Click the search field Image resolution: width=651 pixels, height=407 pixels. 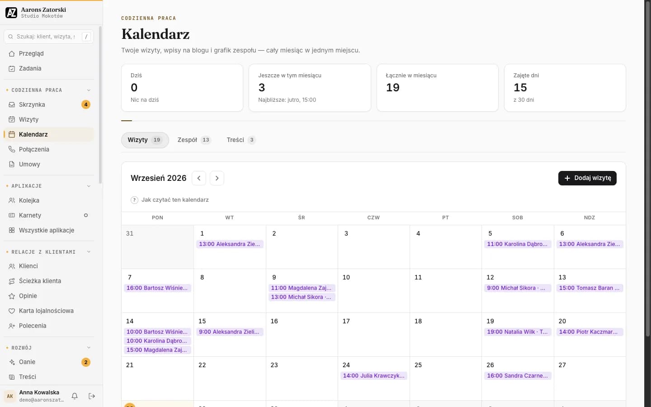pyautogui.click(x=49, y=37)
